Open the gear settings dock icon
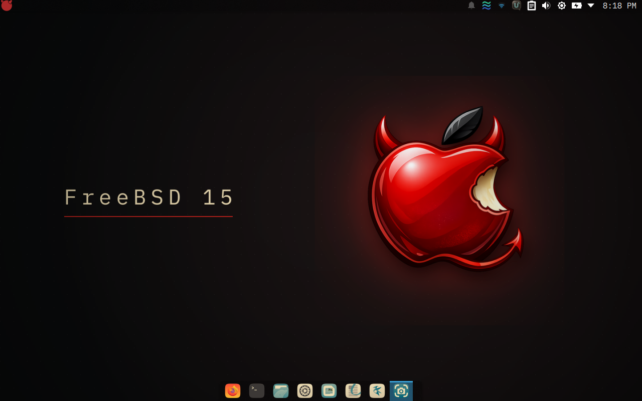The width and height of the screenshot is (642, 401). point(305,390)
